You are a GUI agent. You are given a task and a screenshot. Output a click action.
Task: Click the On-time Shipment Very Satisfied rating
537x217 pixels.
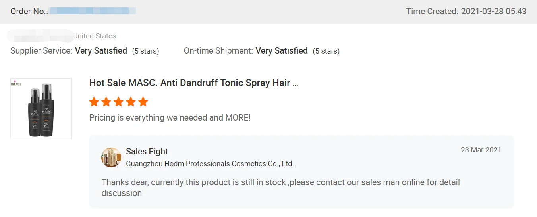(x=282, y=51)
